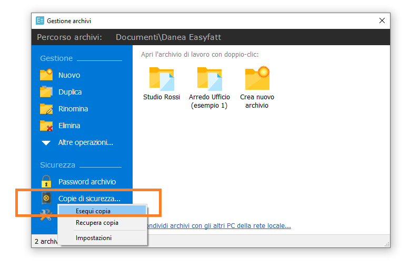Click the Crea nuovo archivio folder icon

point(257,78)
